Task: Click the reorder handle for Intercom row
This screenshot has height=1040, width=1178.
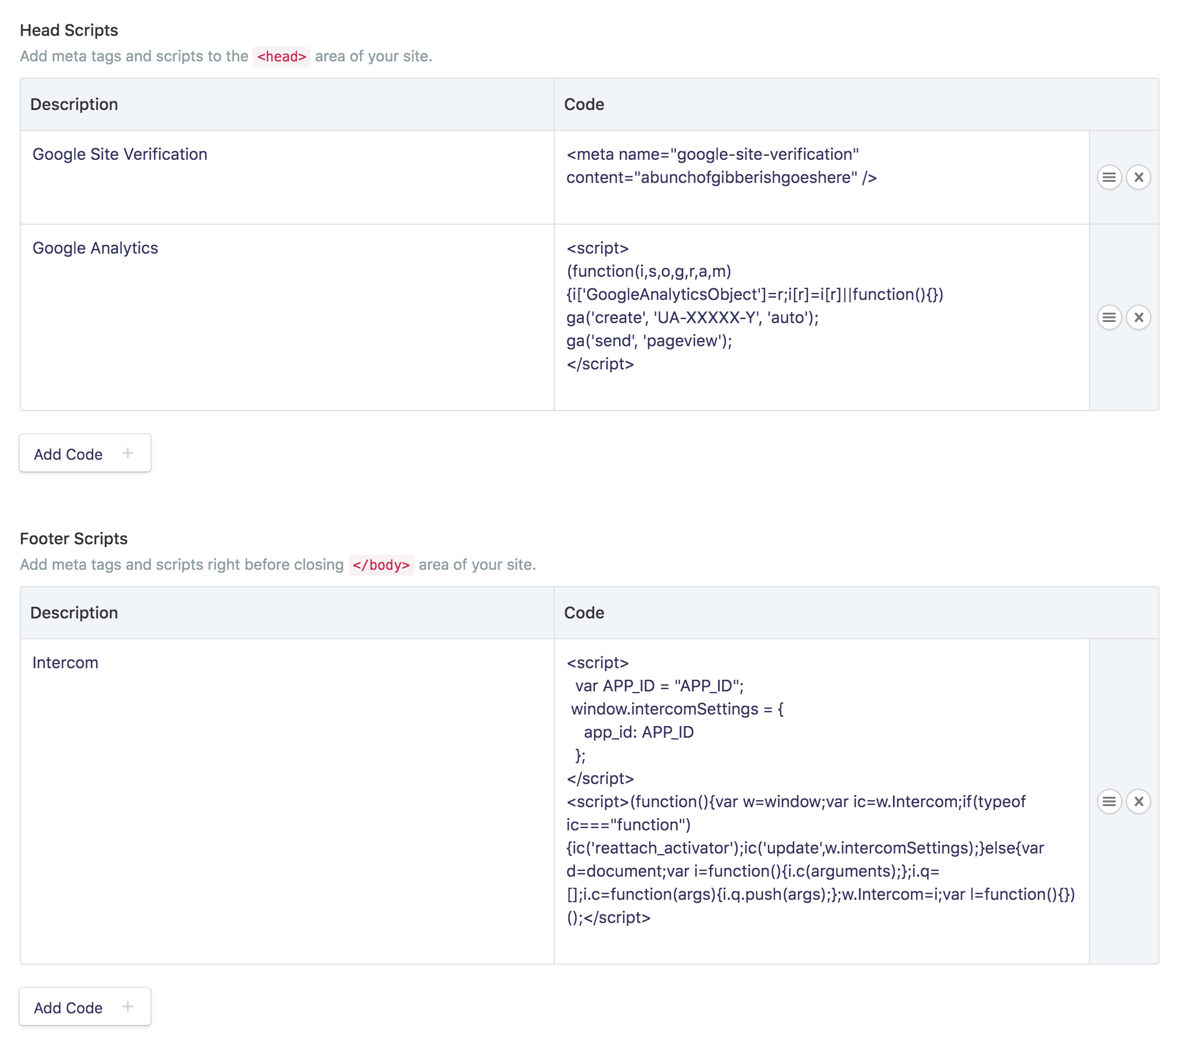Action: 1109,801
